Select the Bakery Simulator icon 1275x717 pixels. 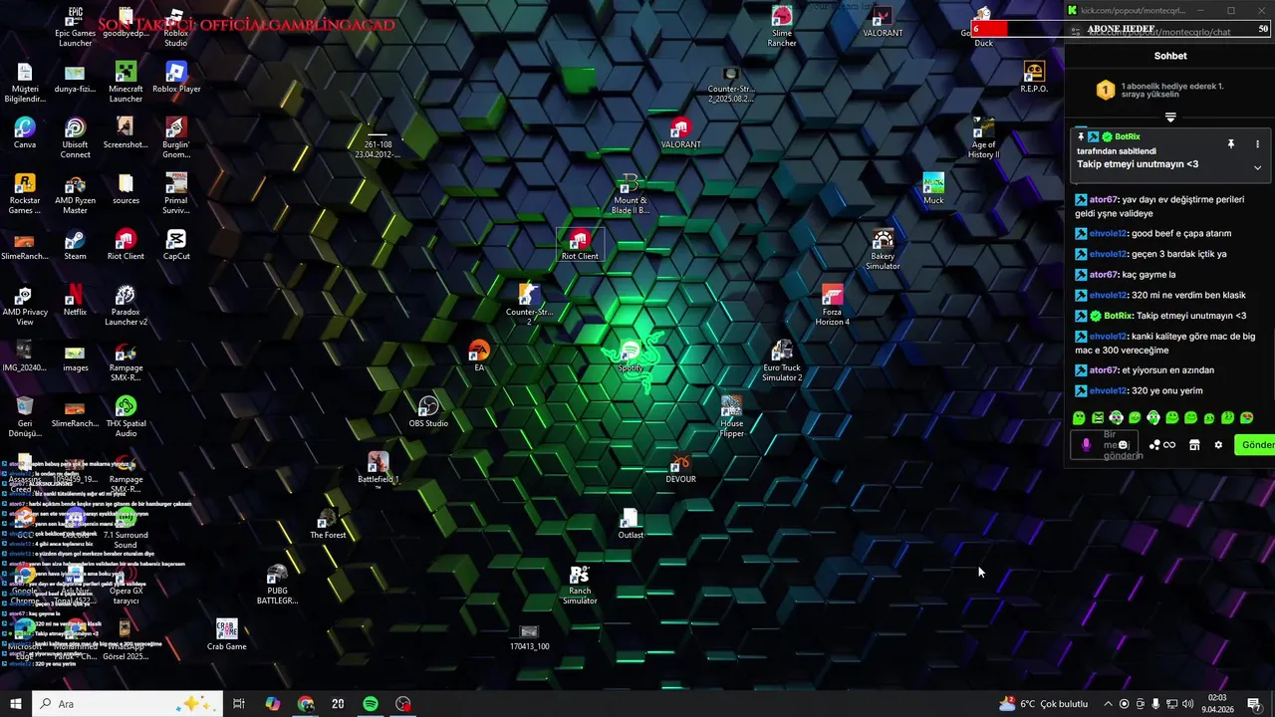883,250
